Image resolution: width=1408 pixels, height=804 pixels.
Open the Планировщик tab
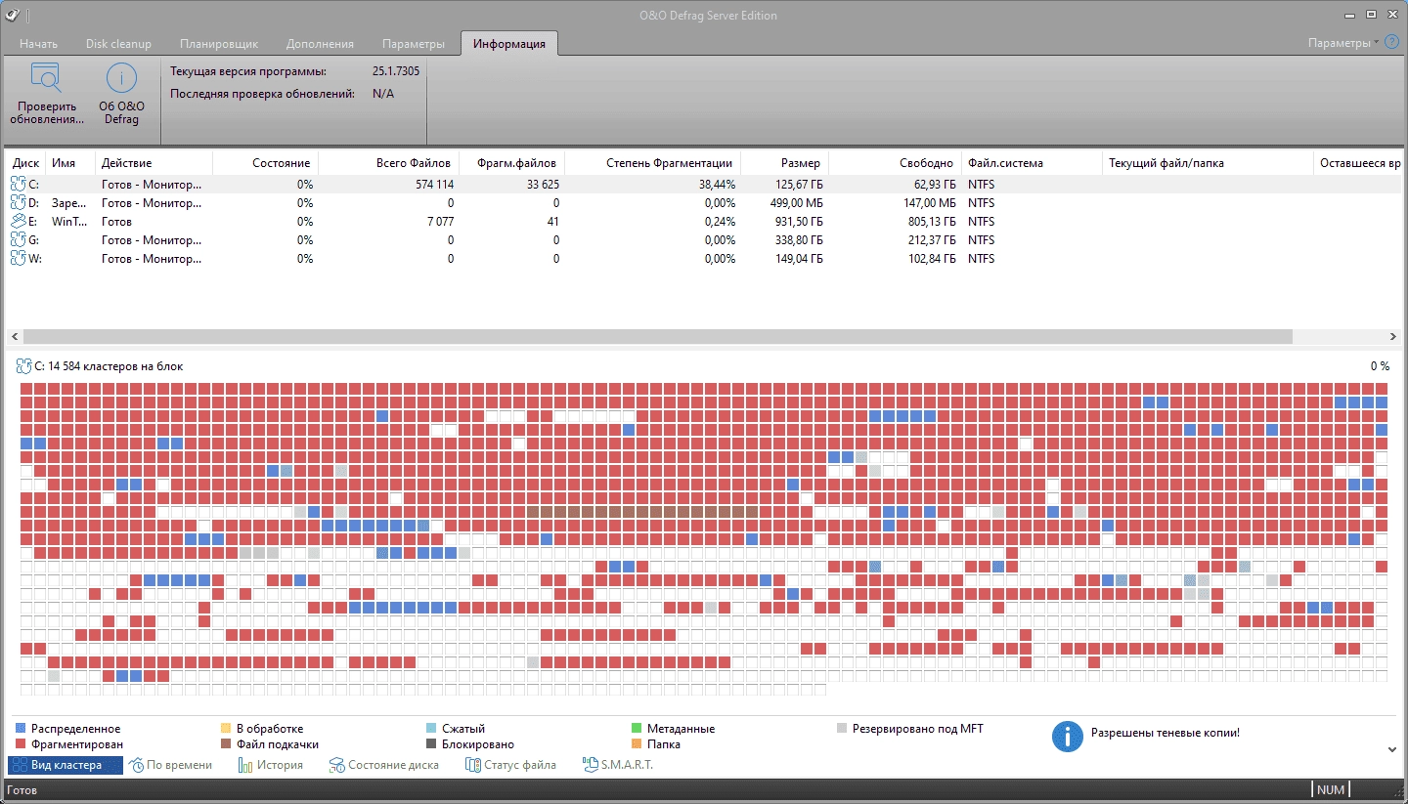click(219, 44)
